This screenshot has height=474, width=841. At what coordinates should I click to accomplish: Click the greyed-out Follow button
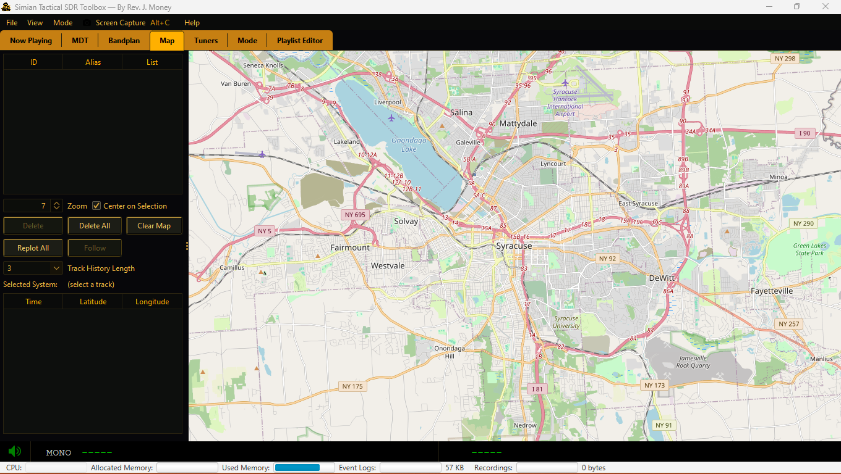point(95,248)
